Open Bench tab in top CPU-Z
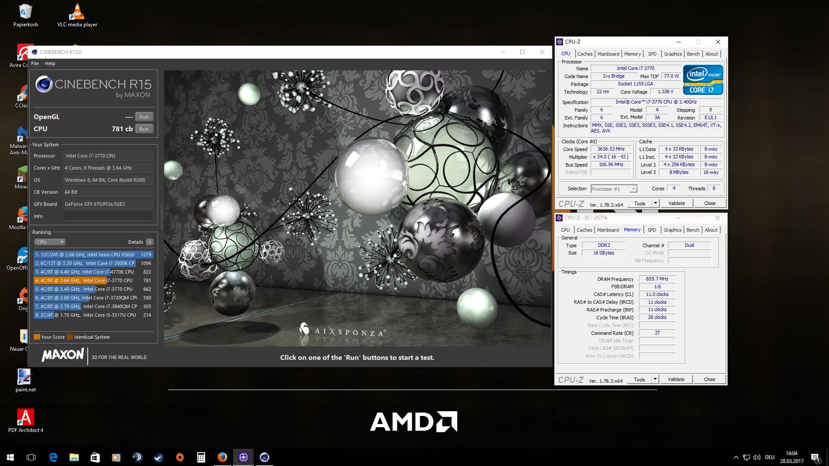This screenshot has height=466, width=829. point(693,54)
